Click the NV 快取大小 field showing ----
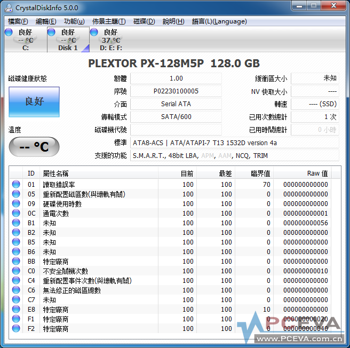 pyautogui.click(x=315, y=91)
